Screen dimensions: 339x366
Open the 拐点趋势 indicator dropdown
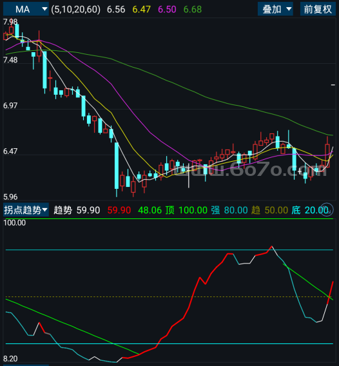26,210
